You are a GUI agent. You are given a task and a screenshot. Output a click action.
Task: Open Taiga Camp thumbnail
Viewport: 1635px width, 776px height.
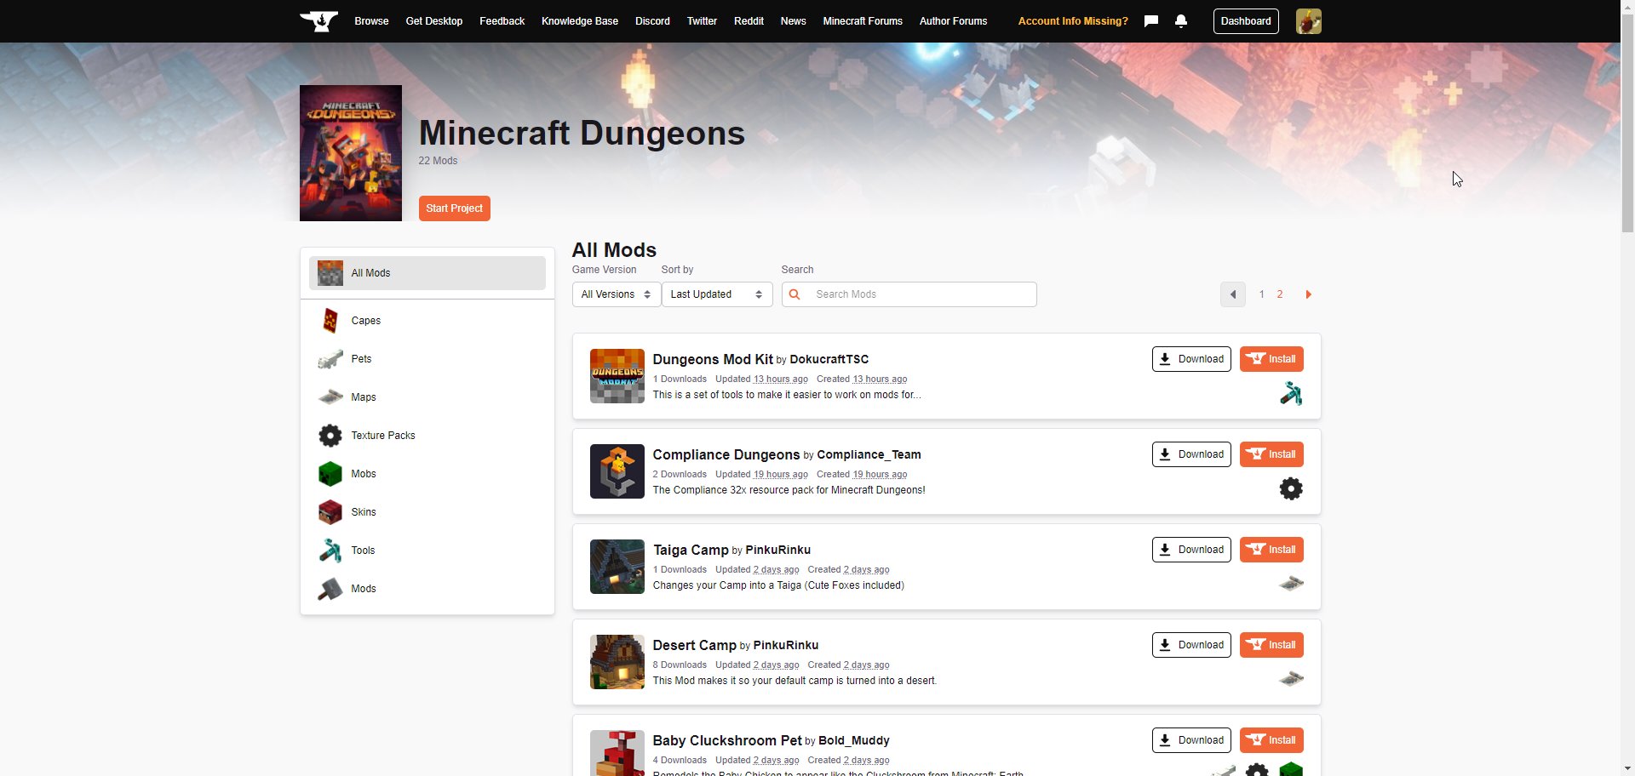pos(617,567)
